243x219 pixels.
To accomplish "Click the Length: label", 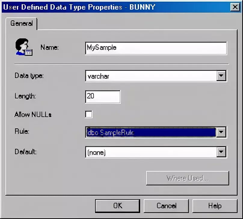I will [x=25, y=96].
